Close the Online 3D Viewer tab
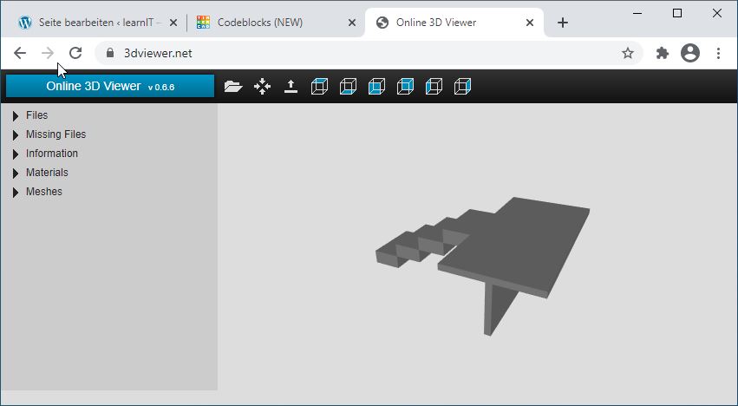 pos(530,23)
